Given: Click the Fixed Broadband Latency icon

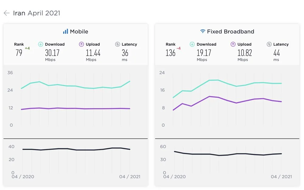Looking at the screenshot, I should click(269, 44).
